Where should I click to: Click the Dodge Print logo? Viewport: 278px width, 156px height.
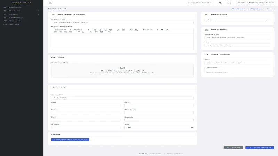pos(22,3)
